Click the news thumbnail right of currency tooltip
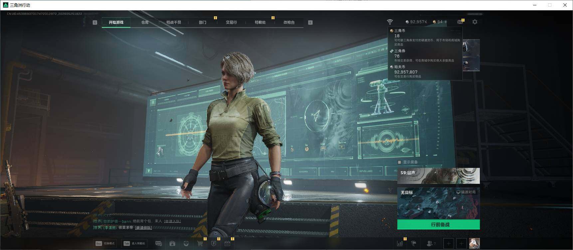This screenshot has width=573, height=250. [471, 55]
